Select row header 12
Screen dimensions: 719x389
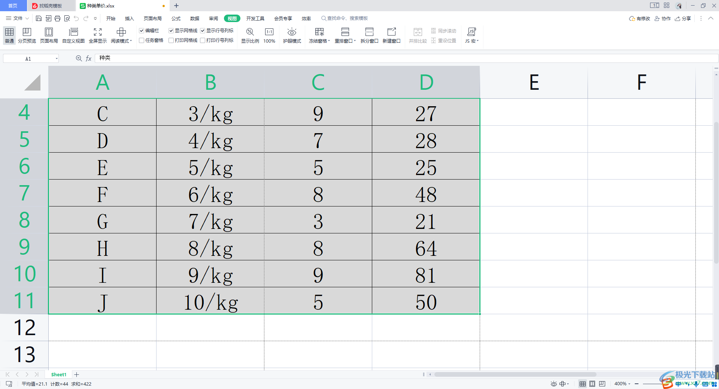(x=24, y=328)
